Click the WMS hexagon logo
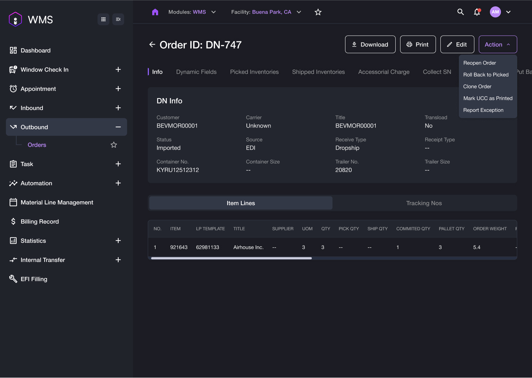Image resolution: width=532 pixels, height=378 pixels. (x=15, y=19)
